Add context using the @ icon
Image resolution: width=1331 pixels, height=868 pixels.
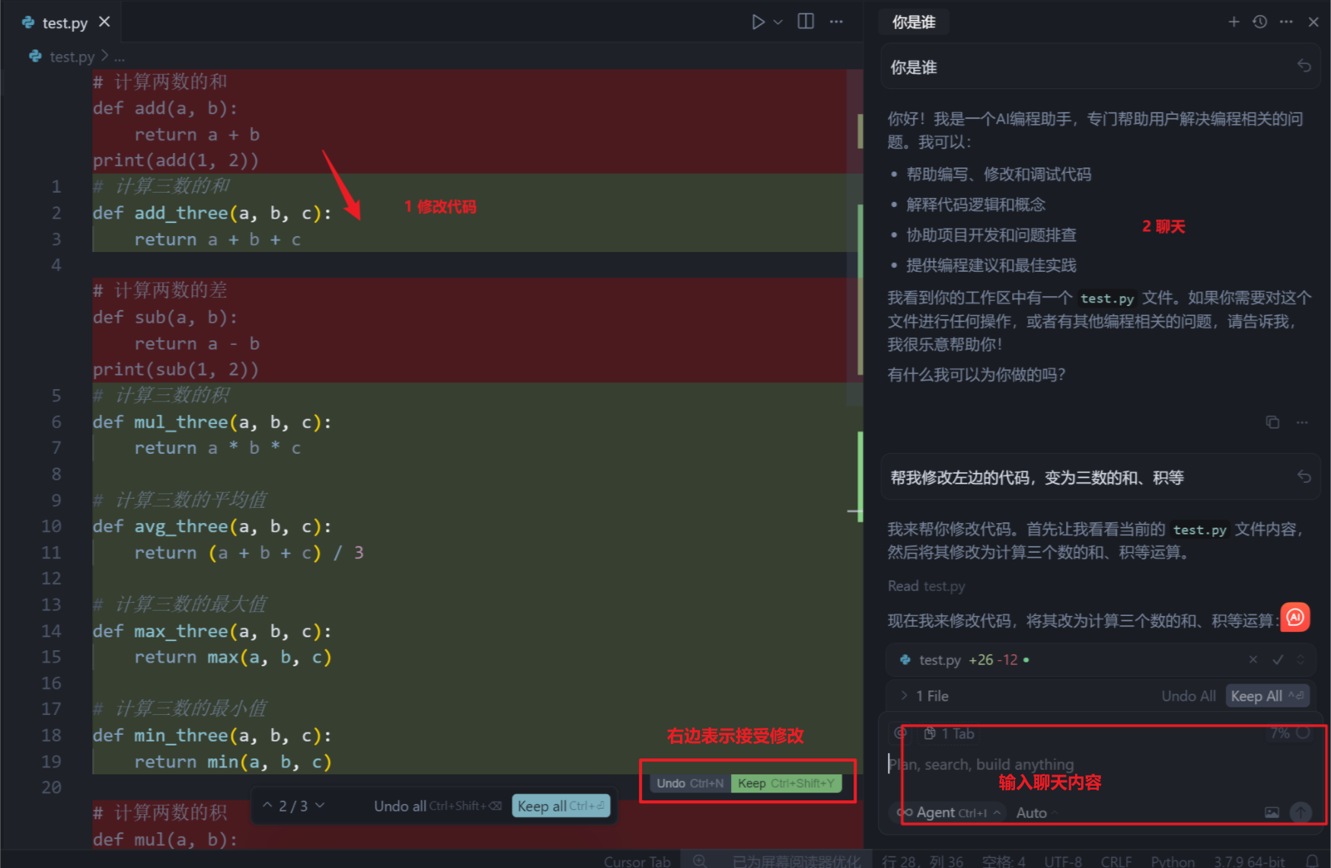(x=901, y=733)
